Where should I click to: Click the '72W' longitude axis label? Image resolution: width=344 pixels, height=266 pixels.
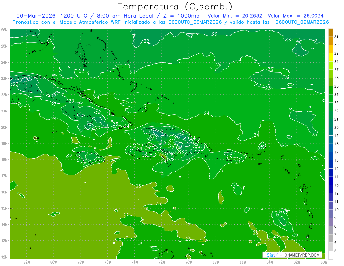point(162,262)
